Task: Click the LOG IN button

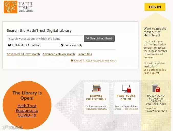Action: pyautogui.click(x=155, y=7)
